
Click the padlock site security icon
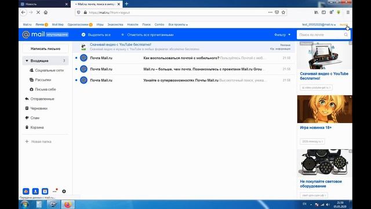coord(85,12)
